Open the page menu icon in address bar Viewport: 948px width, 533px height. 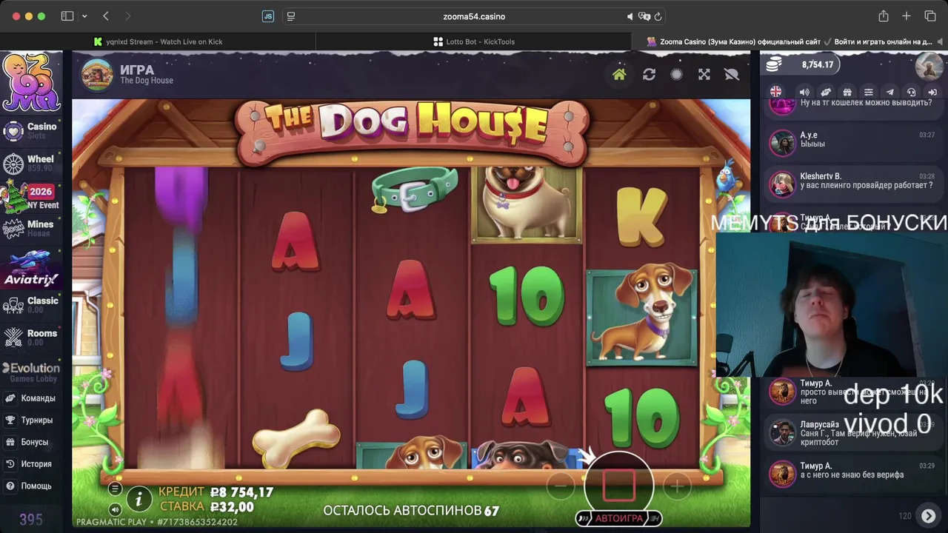291,16
